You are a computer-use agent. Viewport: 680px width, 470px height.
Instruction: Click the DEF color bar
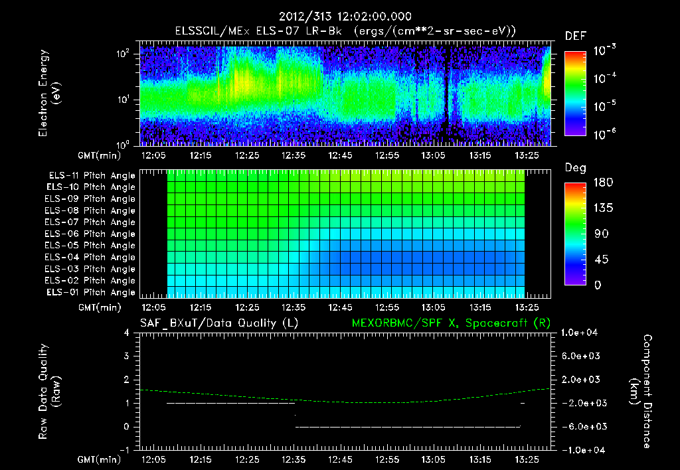click(x=575, y=93)
